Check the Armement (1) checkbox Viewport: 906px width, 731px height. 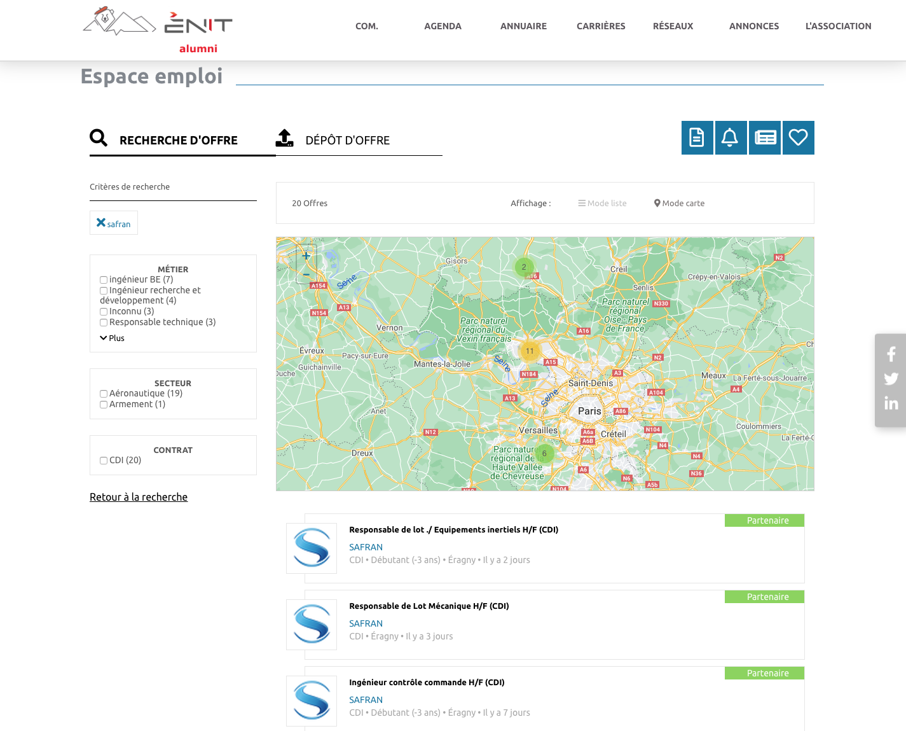coord(104,405)
